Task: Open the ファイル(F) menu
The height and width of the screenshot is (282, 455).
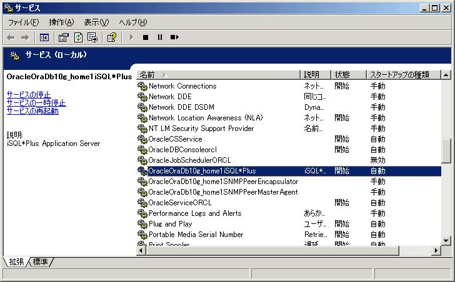Action: 23,22
